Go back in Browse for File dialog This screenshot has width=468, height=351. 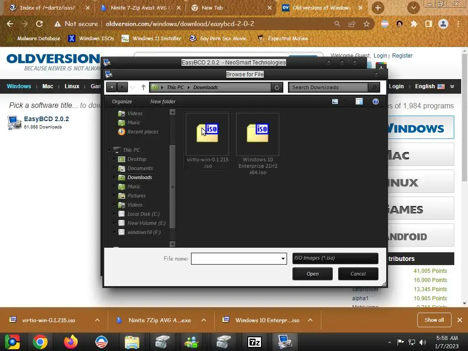(x=112, y=87)
